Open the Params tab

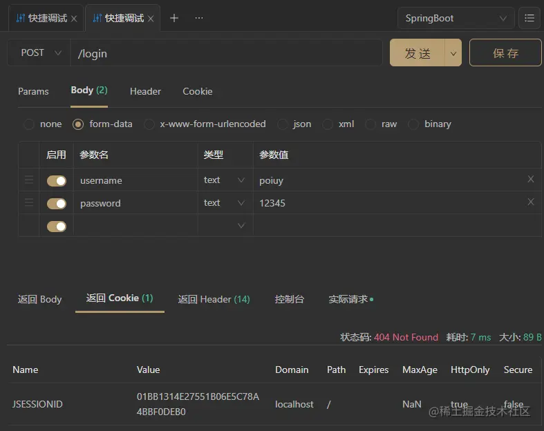[x=33, y=92]
